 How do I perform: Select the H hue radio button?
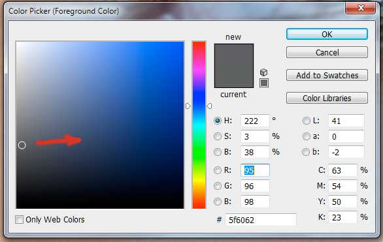[x=218, y=121]
